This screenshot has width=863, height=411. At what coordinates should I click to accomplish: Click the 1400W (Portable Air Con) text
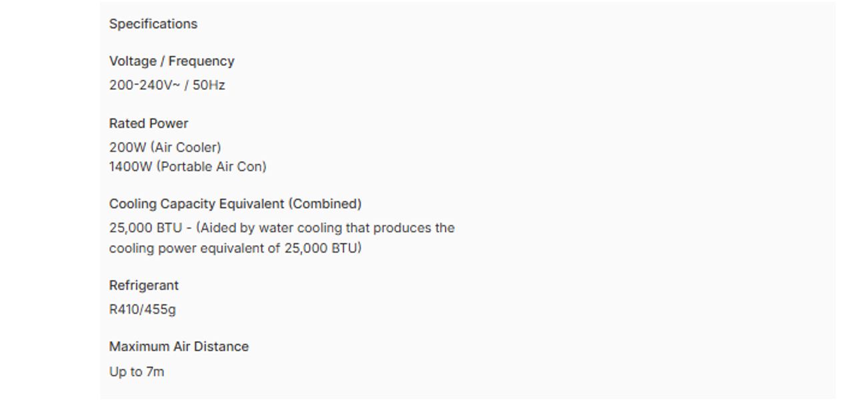188,167
